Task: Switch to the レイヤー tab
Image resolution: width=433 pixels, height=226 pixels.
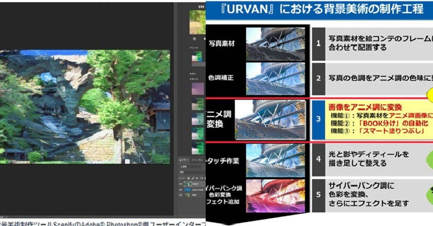Action: coord(184,160)
